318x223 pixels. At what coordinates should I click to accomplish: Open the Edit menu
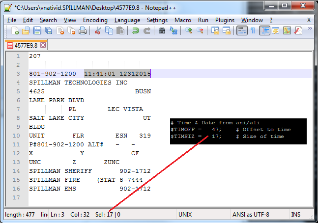pos(28,20)
